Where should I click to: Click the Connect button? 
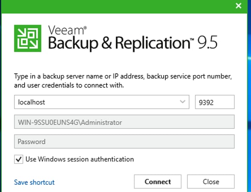(158, 181)
